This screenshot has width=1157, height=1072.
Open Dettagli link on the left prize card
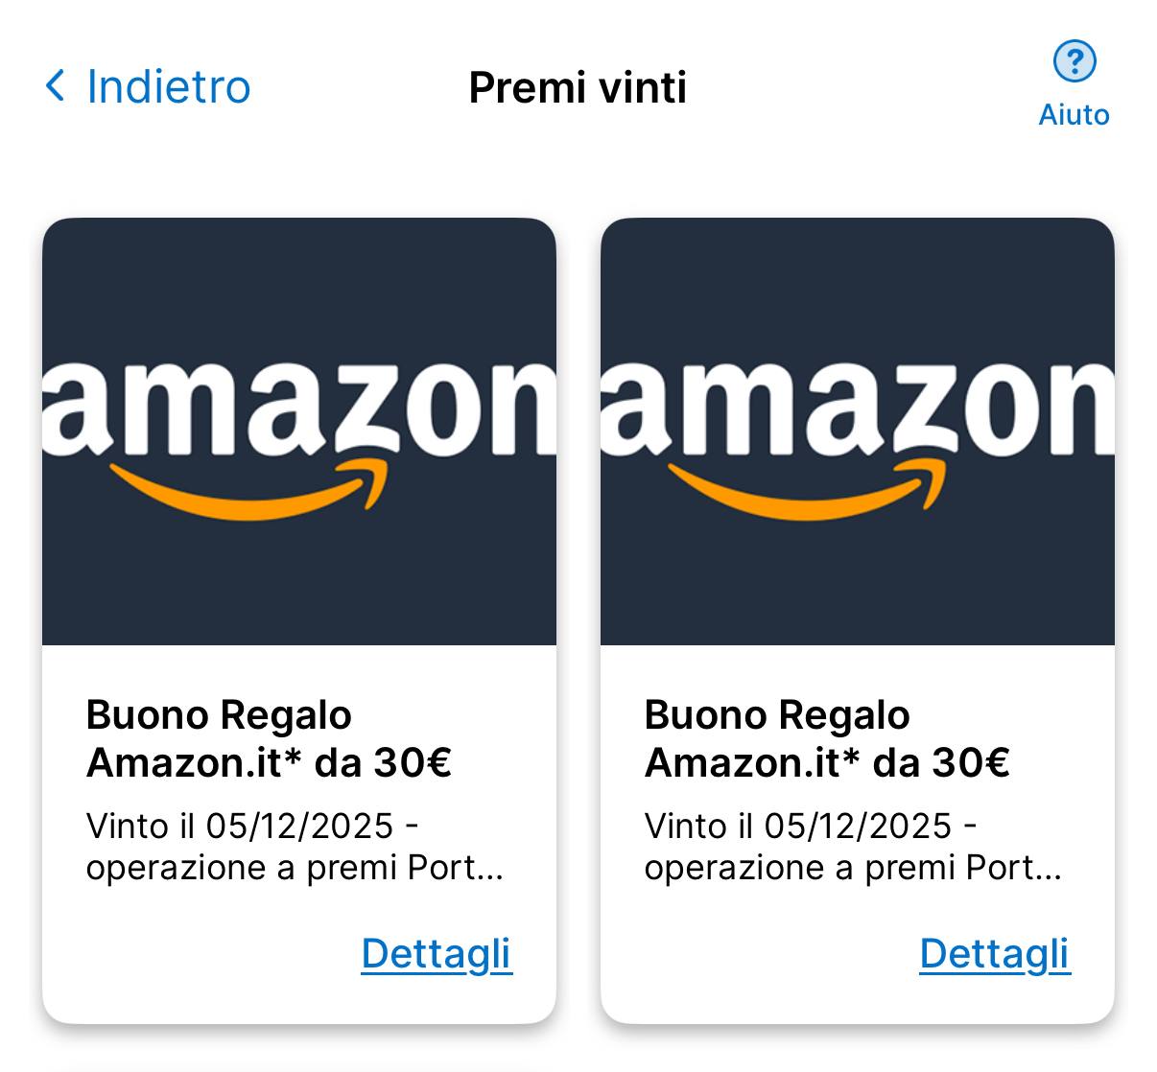click(x=437, y=953)
